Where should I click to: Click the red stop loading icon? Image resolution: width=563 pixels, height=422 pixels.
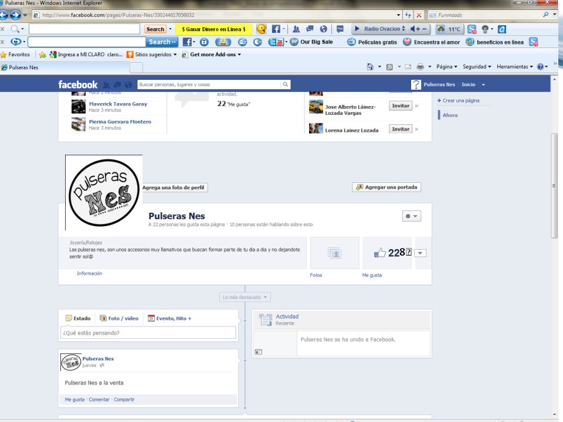click(419, 15)
